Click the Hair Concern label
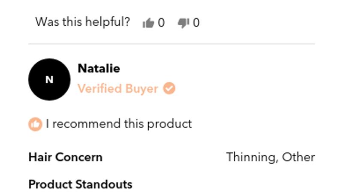The image size is (343, 193). click(65, 157)
